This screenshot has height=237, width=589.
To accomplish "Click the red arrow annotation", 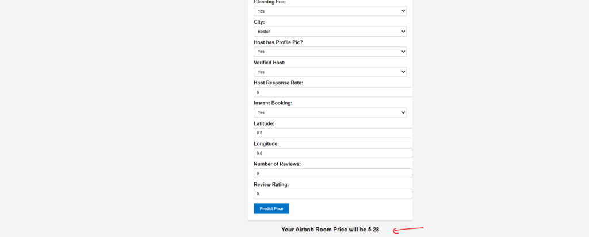I will [411, 230].
